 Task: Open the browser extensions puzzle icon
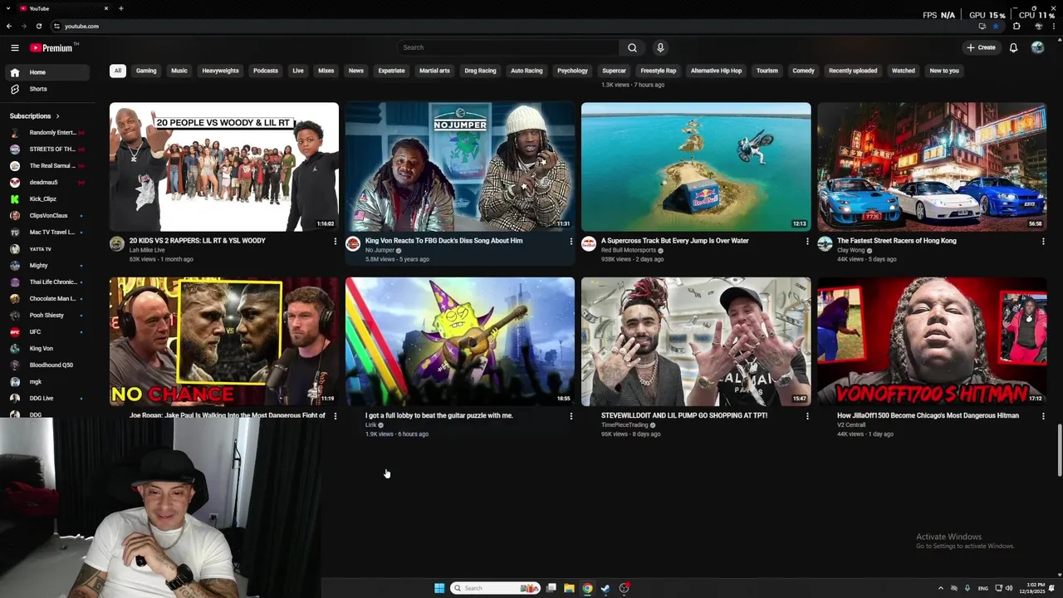[x=1016, y=26]
